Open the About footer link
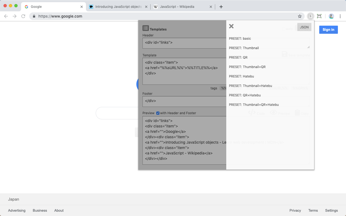The height and width of the screenshot is (216, 346). (59, 211)
